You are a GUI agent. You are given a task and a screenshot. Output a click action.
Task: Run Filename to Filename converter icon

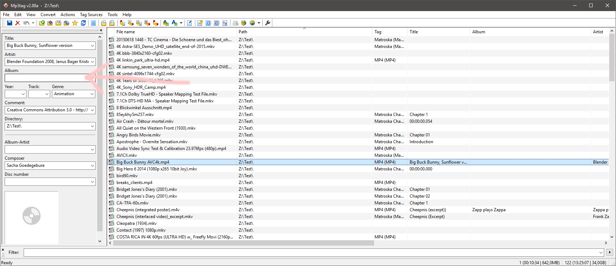[x=139, y=23]
